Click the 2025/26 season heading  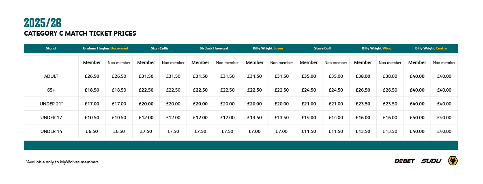(43, 23)
